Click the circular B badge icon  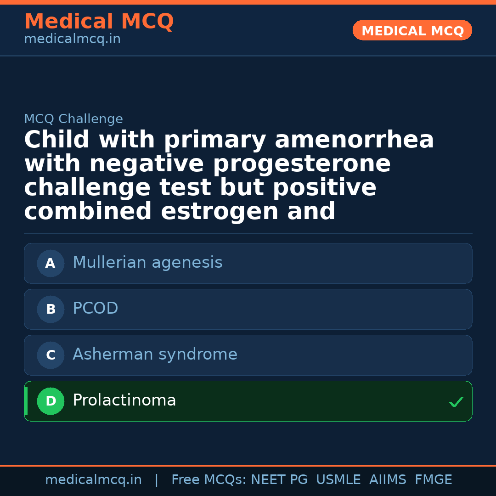51,309
